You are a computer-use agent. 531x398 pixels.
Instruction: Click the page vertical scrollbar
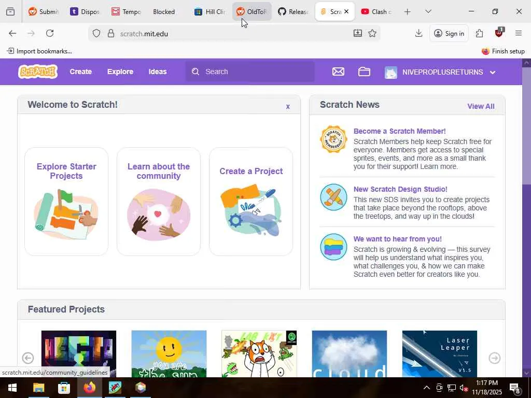coord(527,218)
